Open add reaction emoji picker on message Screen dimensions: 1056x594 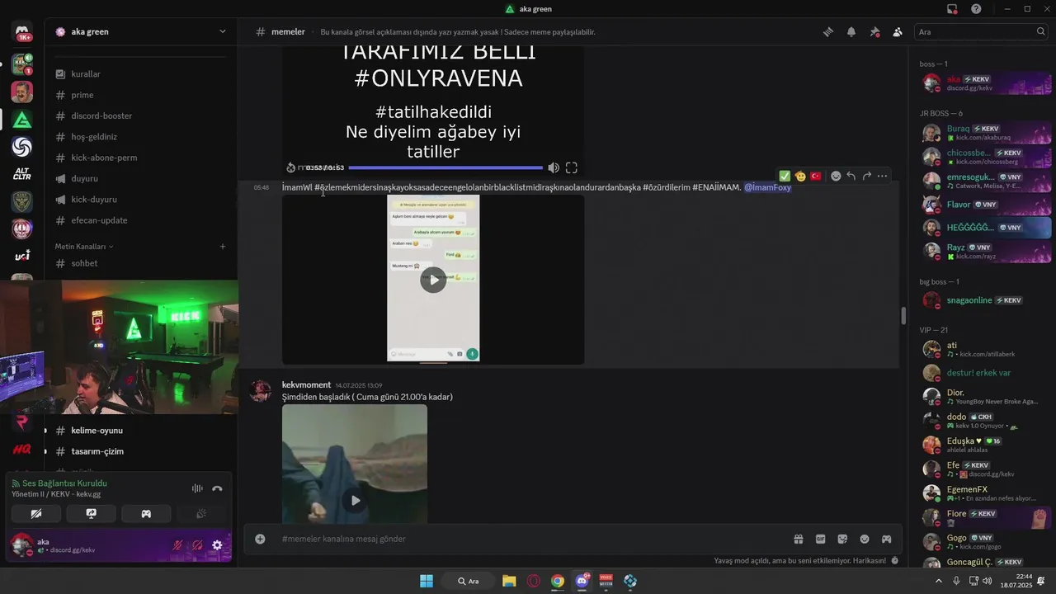836,176
